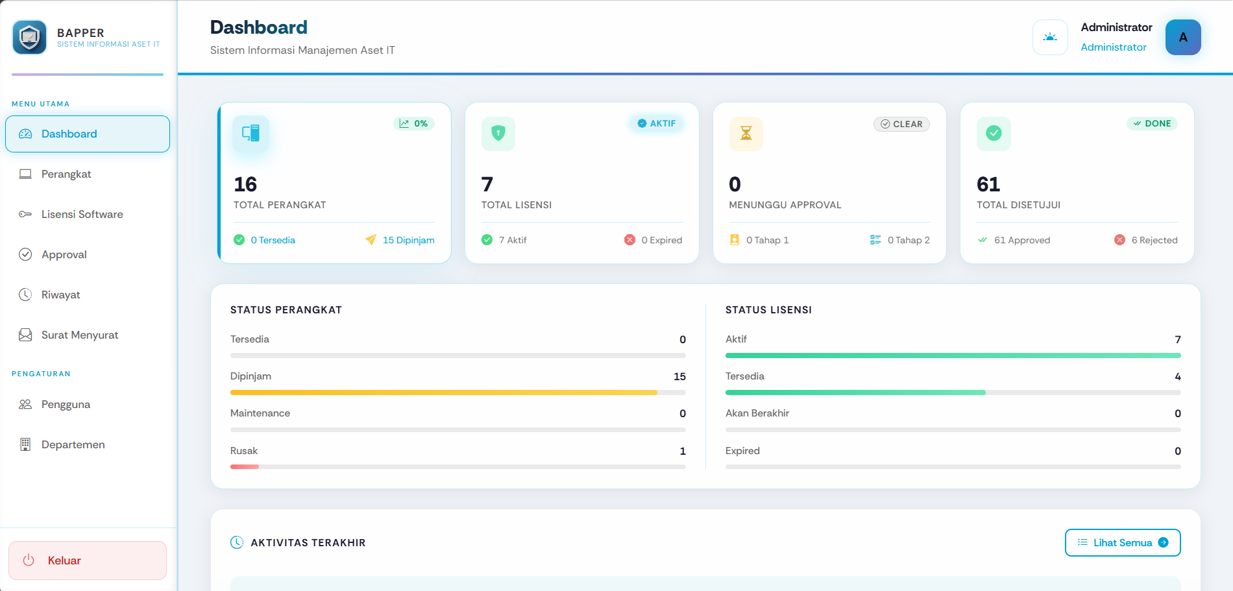Click the 16 Total Perangkat count
This screenshot has height=591, width=1233.
click(x=245, y=184)
